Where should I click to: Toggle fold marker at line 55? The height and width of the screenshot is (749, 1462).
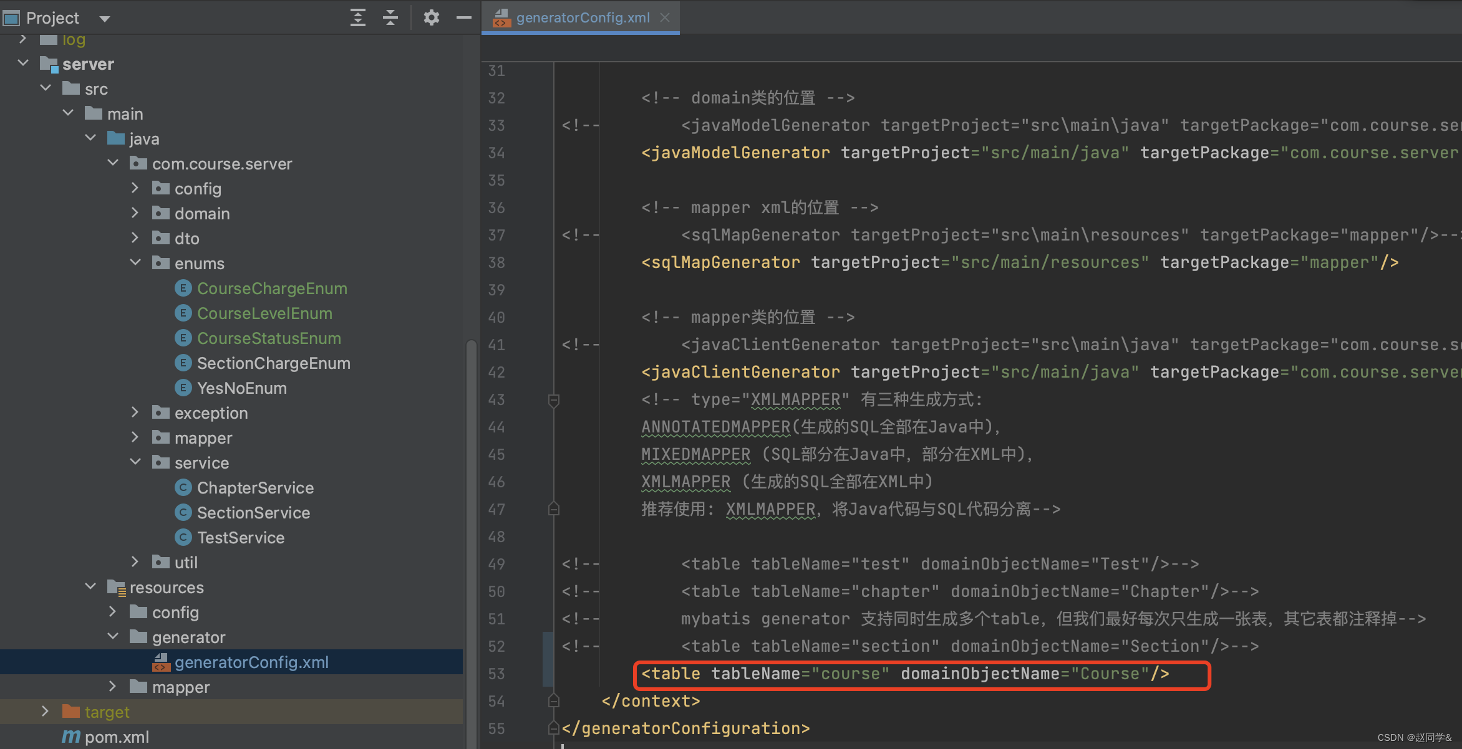(553, 728)
